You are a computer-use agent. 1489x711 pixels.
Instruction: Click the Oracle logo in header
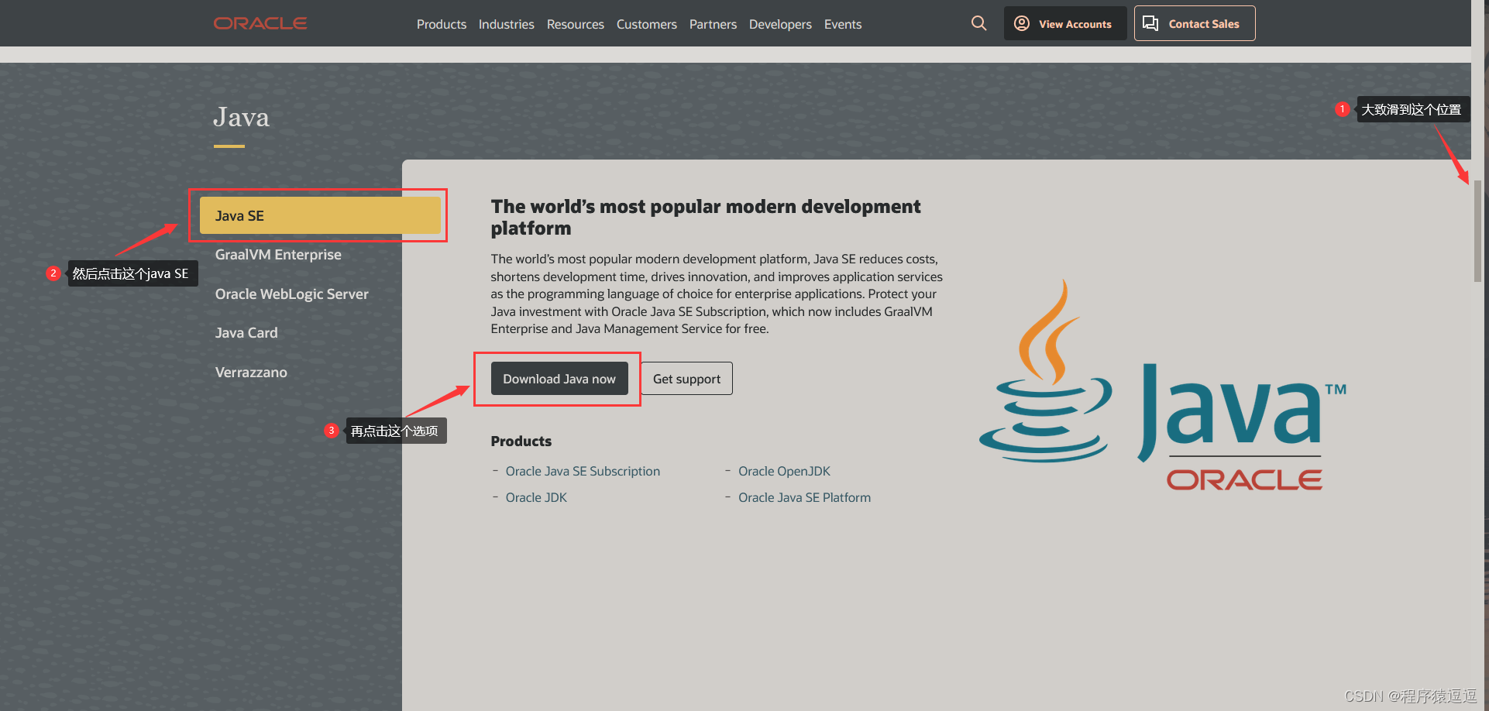point(260,23)
